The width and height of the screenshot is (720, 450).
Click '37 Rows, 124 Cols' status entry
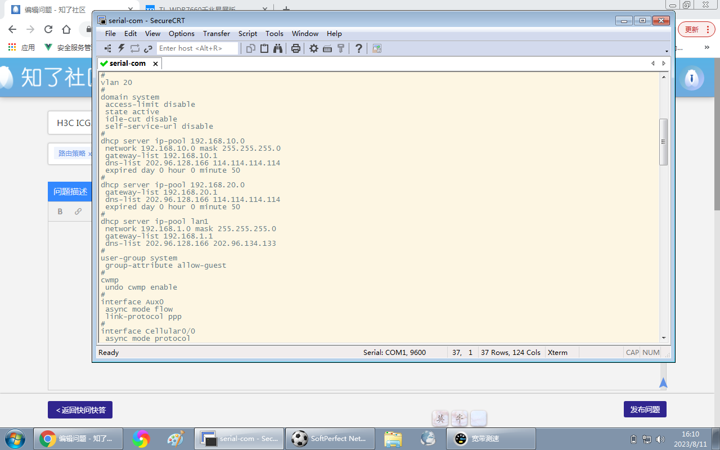click(x=511, y=353)
